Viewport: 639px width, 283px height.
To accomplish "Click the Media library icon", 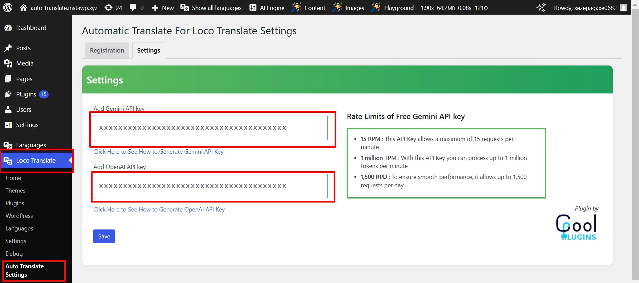I will pos(8,64).
